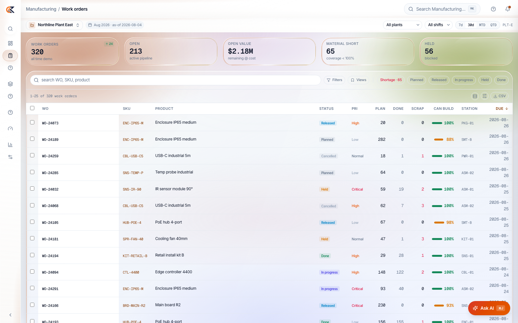The image size is (518, 323).
Task: Open the Material Short KPI card
Action: pyautogui.click(x=368, y=52)
